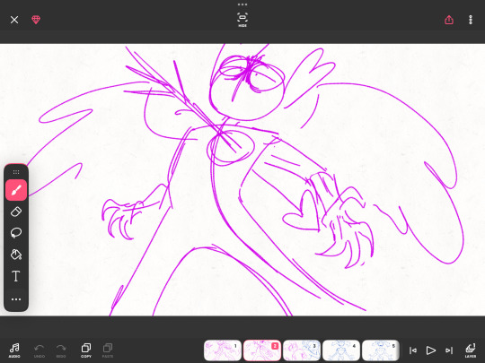Tap the top center three-dot handle
The width and height of the screenshot is (485, 363).
coord(242,4)
